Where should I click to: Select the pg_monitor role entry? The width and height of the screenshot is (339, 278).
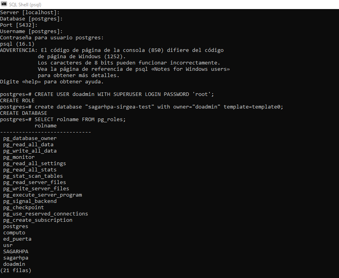(19, 157)
